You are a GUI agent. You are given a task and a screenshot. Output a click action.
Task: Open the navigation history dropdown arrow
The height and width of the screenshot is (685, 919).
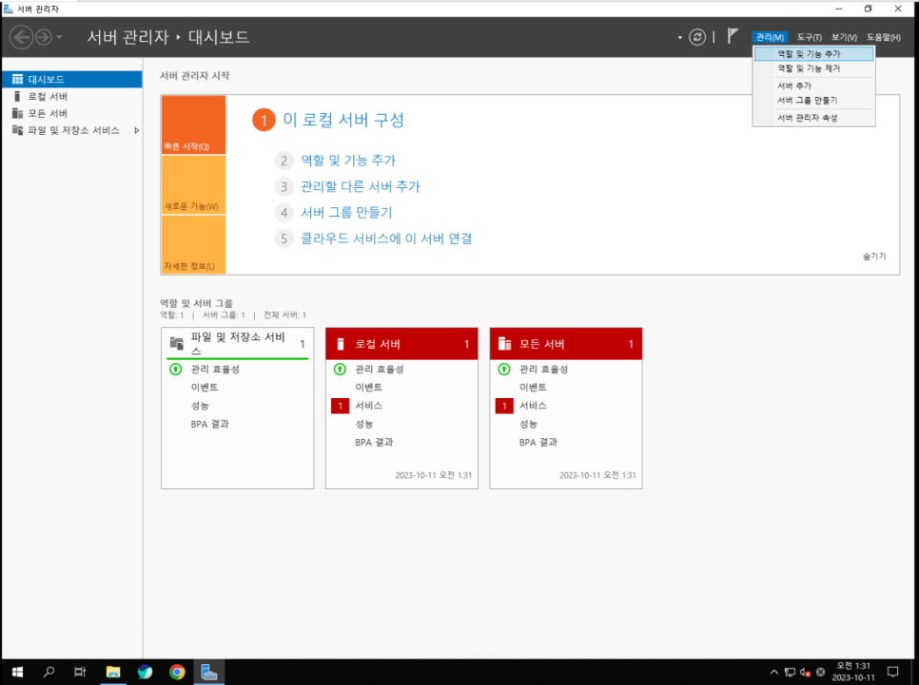coord(60,37)
